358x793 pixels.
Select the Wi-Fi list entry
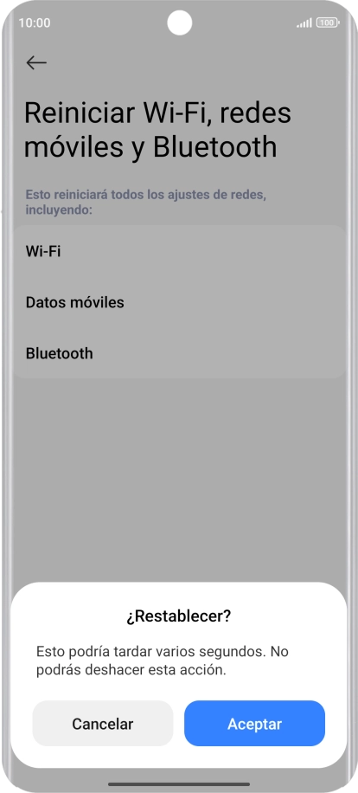pos(179,251)
